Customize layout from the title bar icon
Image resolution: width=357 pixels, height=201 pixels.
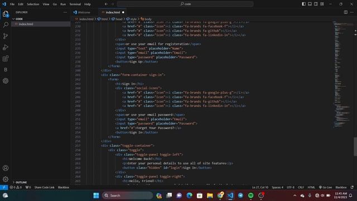pyautogui.click(x=322, y=4)
